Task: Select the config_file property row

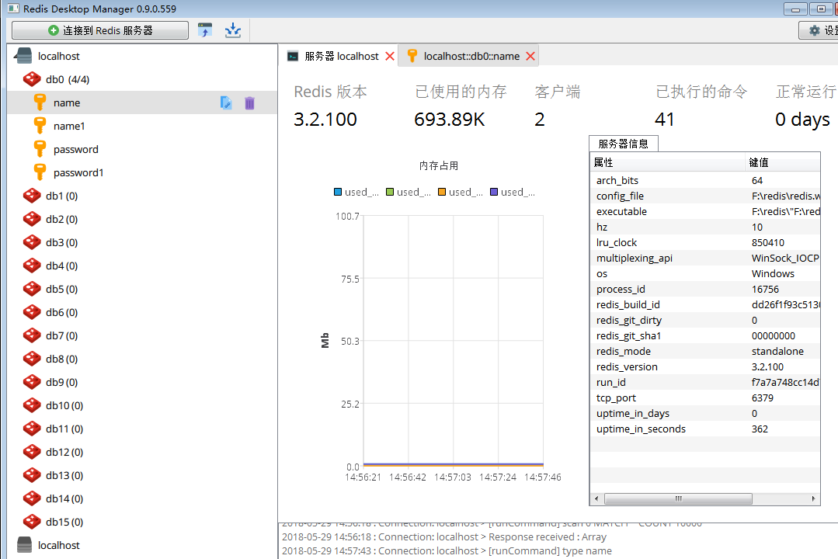Action: 705,196
